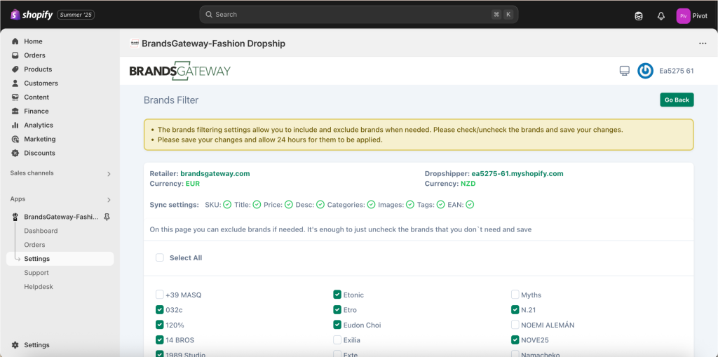Click the Discounts badge icon

(x=15, y=153)
